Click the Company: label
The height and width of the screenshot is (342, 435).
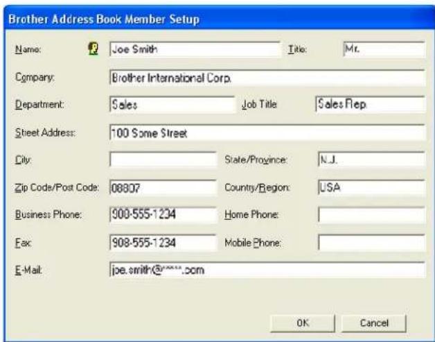35,78
